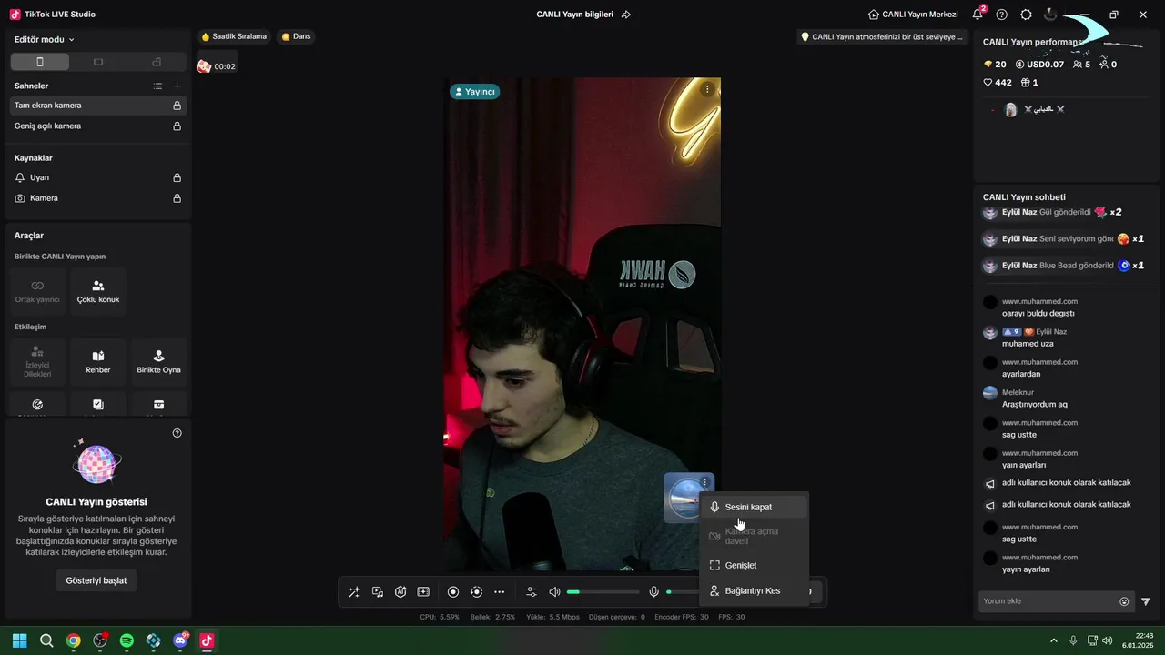
Task: Open the Windows Start menu
Action: point(19,640)
